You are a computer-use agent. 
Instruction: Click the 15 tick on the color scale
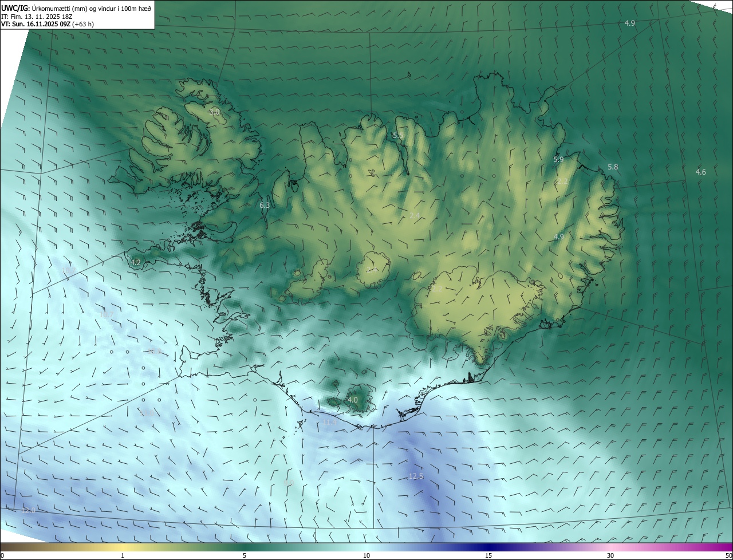488,555
